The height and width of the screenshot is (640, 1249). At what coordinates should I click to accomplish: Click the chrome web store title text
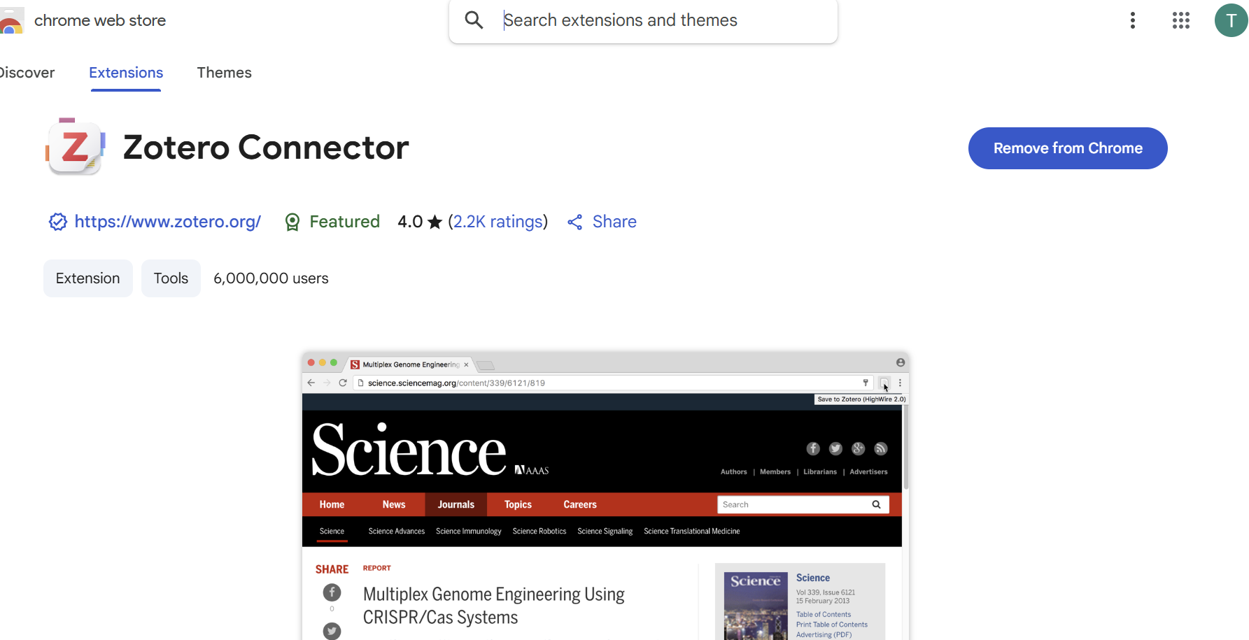click(x=100, y=21)
